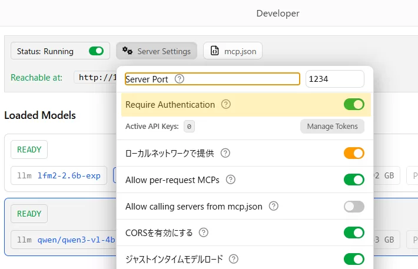Click the Manage Tokens button
Viewport: 418px width, 269px height.
[332, 126]
